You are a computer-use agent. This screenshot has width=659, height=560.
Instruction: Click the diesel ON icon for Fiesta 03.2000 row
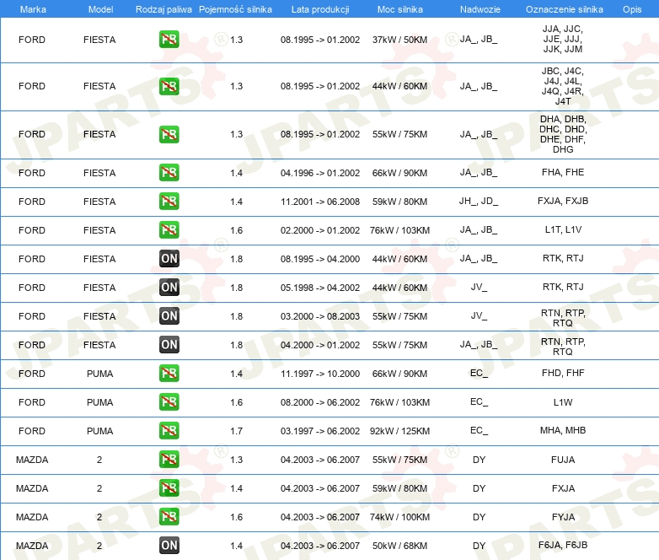click(169, 316)
